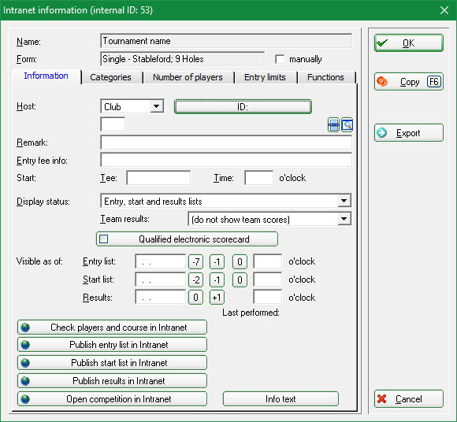
Task: Click globe icon on Check players and course
Action: click(25, 328)
